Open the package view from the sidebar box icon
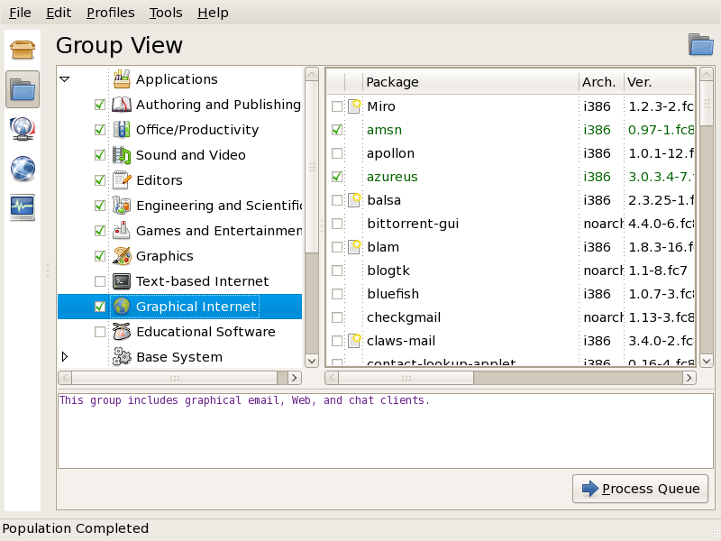721x541 pixels. pos(23,49)
